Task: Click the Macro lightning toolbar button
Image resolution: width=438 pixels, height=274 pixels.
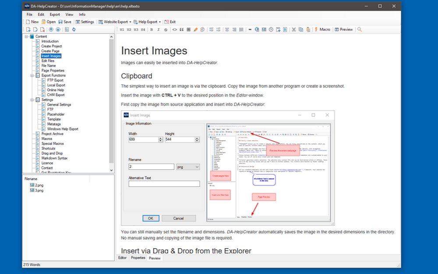Action: click(322, 29)
